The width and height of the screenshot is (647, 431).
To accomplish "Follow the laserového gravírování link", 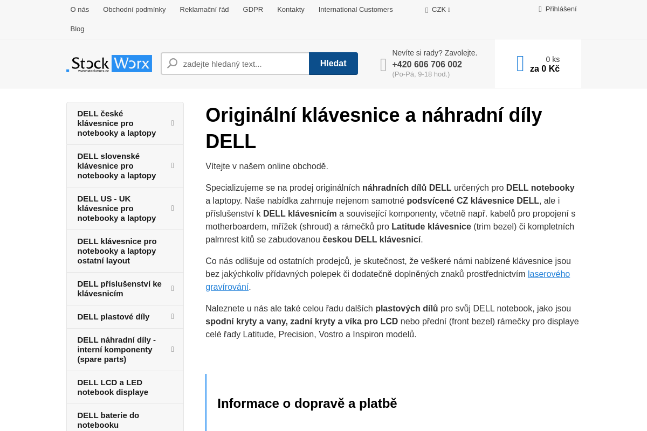I will click(x=548, y=274).
